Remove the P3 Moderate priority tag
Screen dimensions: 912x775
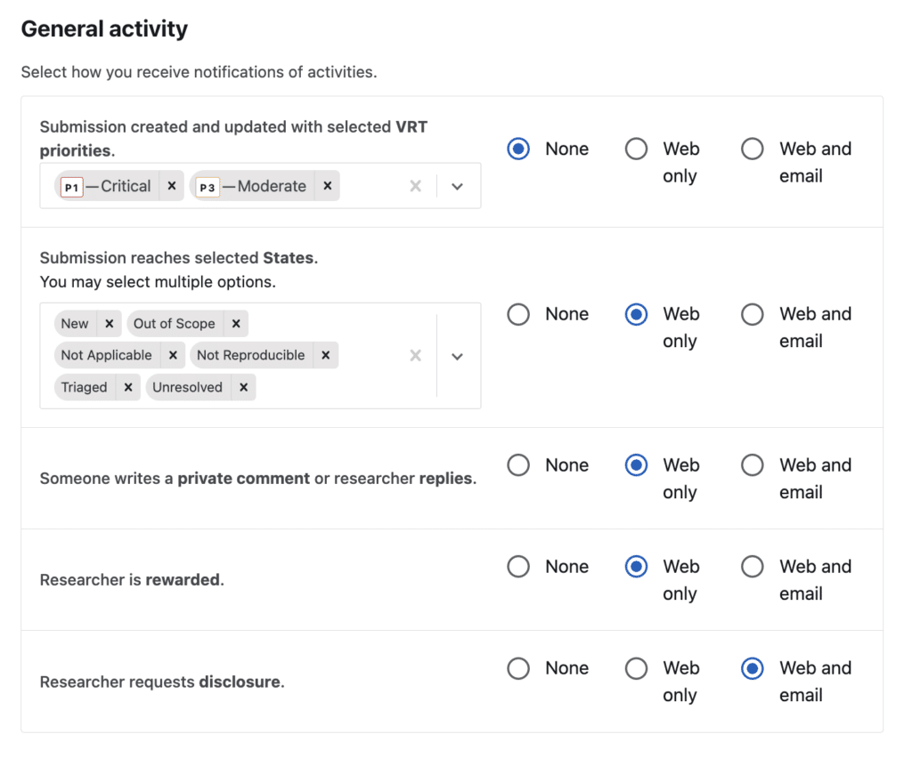pyautogui.click(x=327, y=186)
